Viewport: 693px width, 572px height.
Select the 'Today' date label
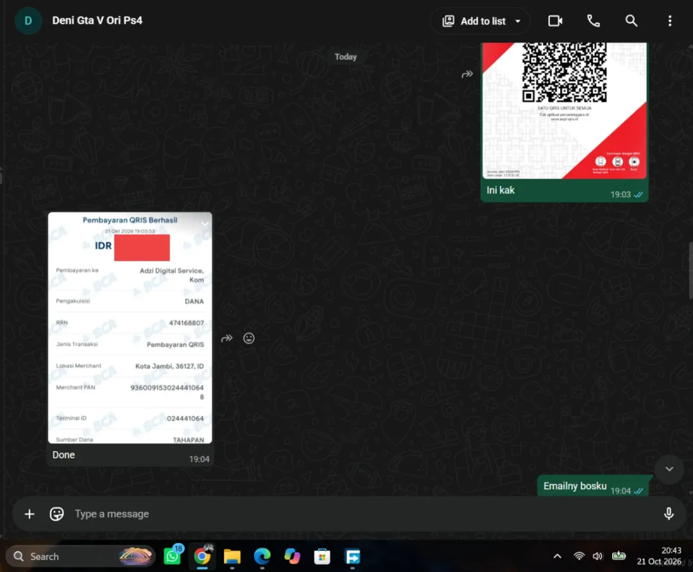[x=346, y=56]
